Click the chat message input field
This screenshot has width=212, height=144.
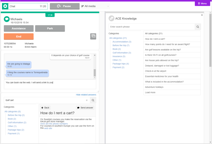pos(50,84)
